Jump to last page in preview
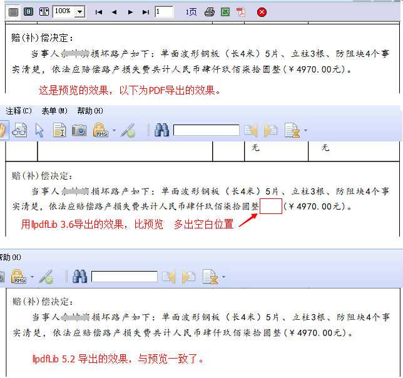 (x=146, y=12)
